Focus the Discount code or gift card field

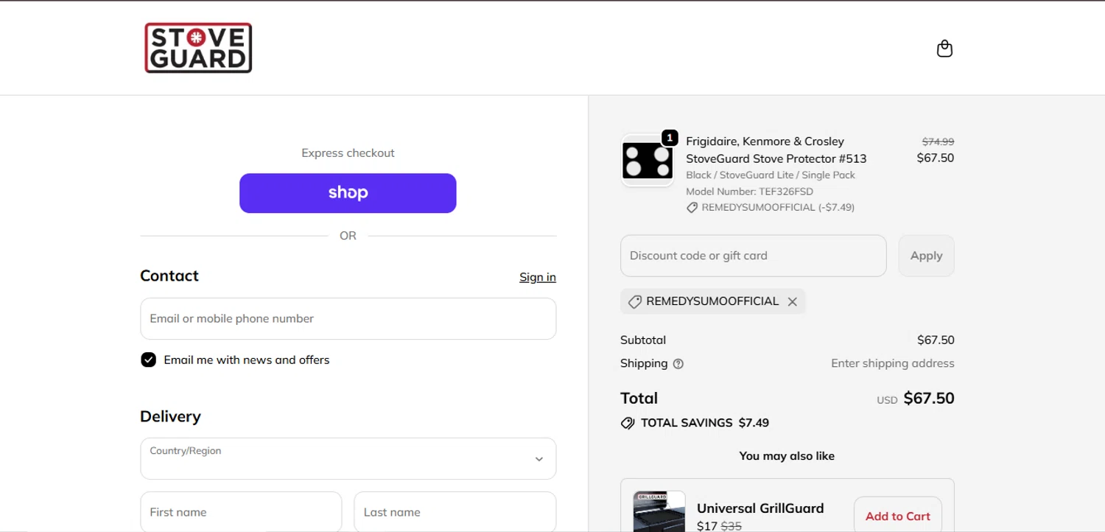click(754, 256)
